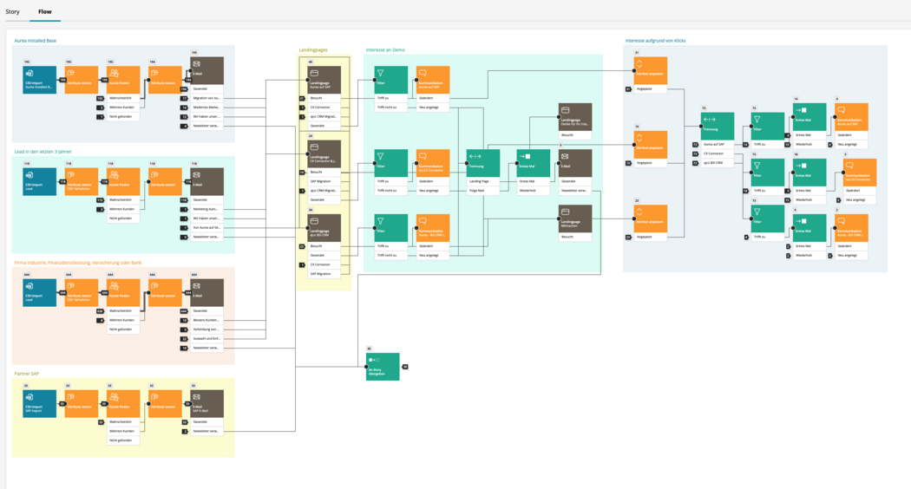Select Besucht output of Landingpage Aurea auf SAP
Viewport: 911px width, 489px height.
pyautogui.click(x=324, y=98)
